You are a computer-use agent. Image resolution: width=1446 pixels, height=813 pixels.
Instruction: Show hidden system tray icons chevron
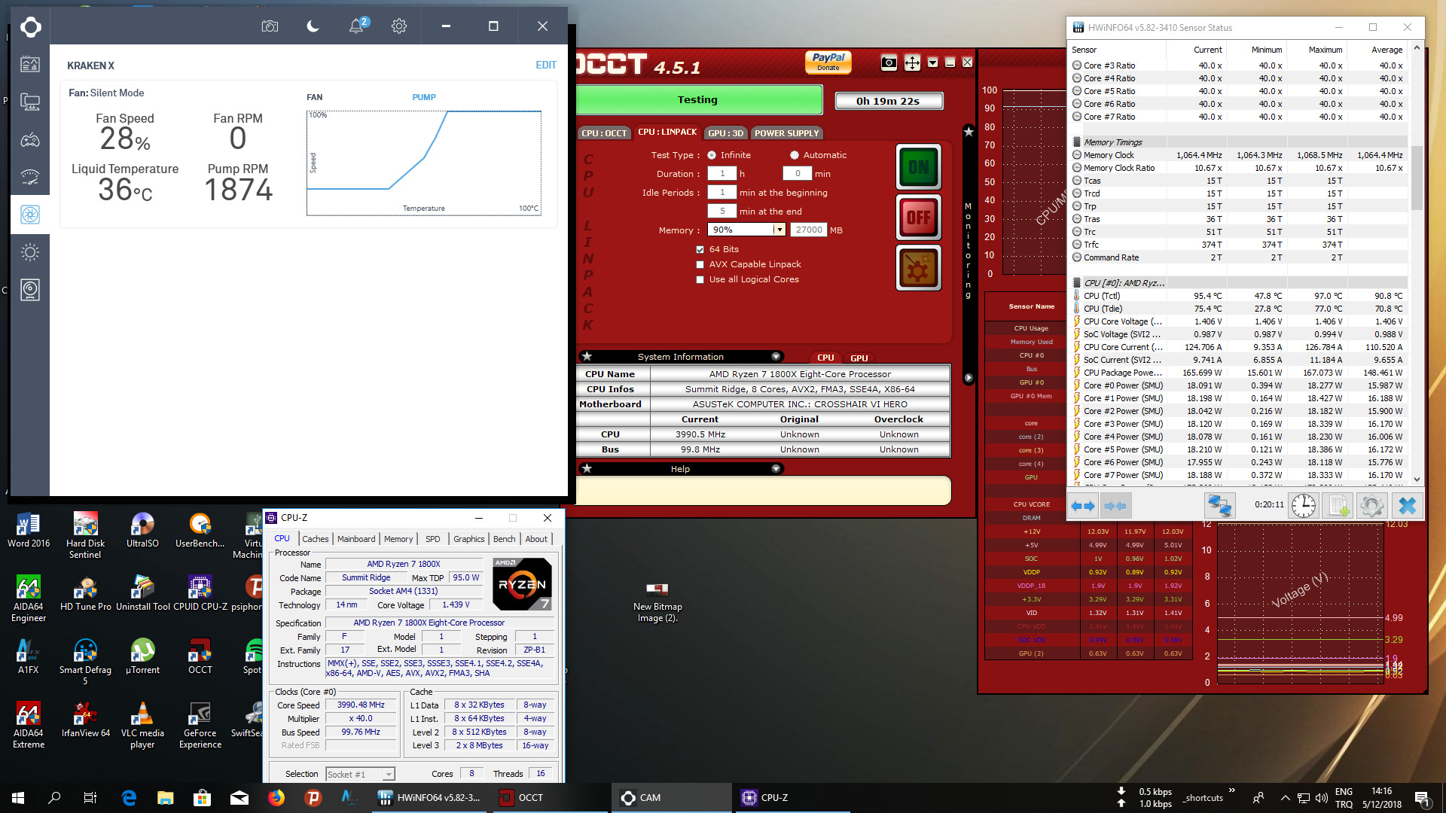point(1285,798)
